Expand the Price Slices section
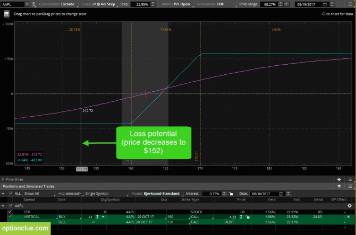This screenshot has width=356, height=235. 3,179
